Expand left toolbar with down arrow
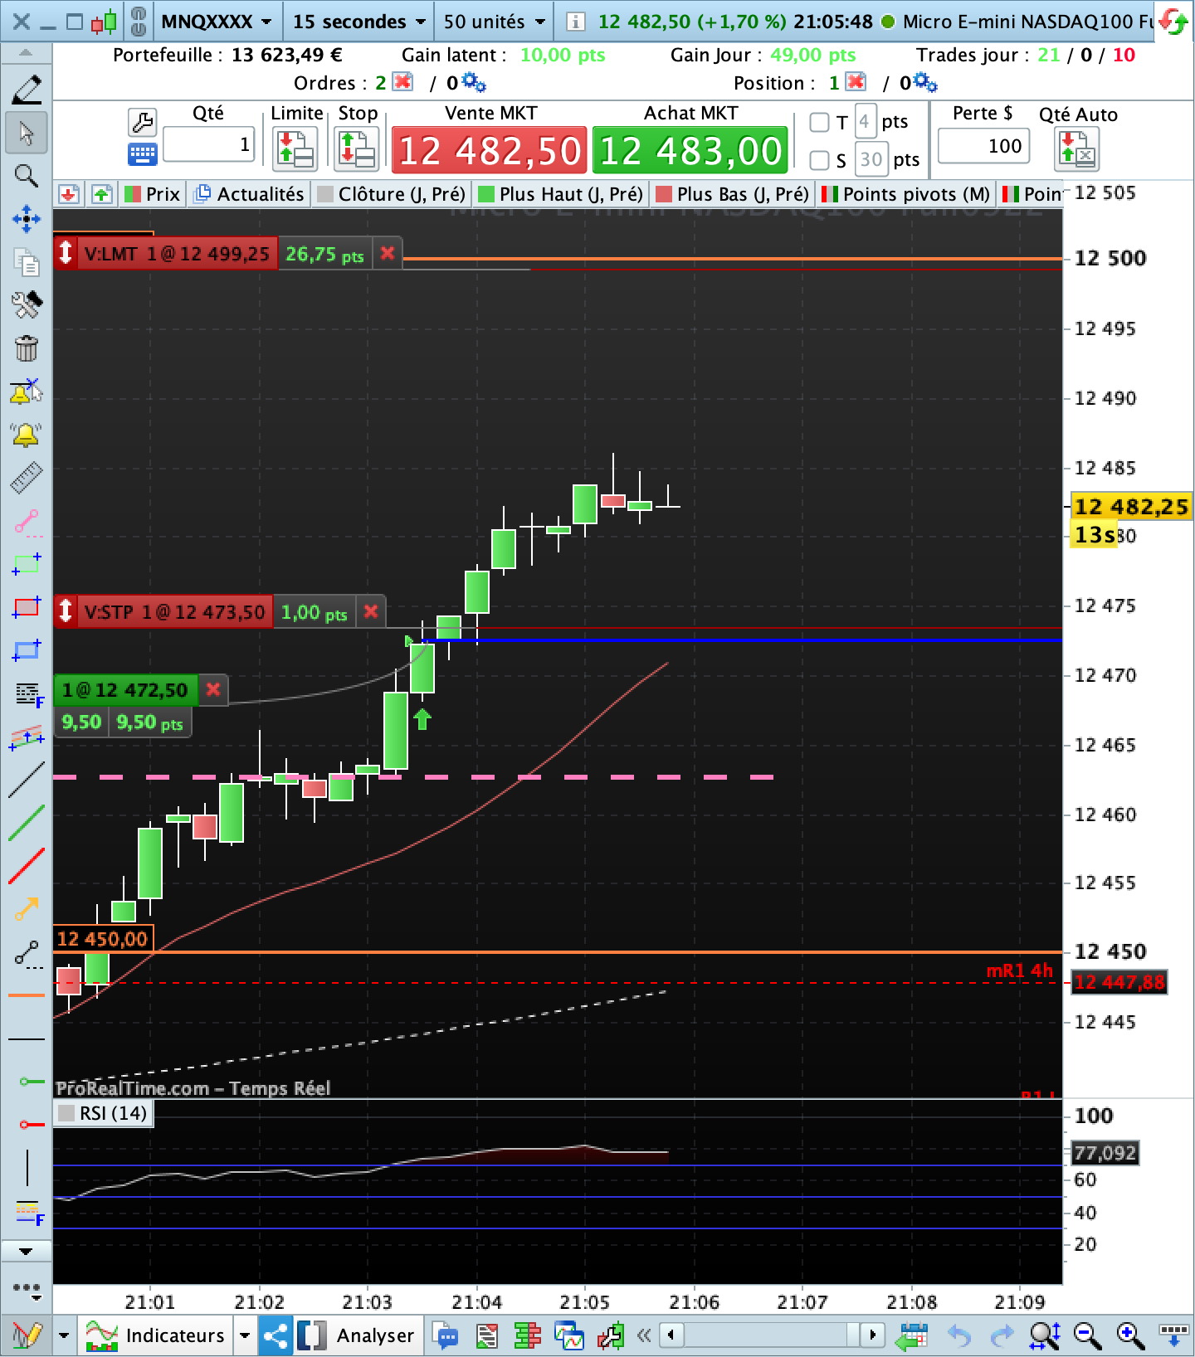This screenshot has height=1357, width=1195. (26, 1251)
